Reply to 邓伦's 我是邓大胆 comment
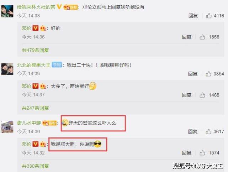 [x=186, y=153]
